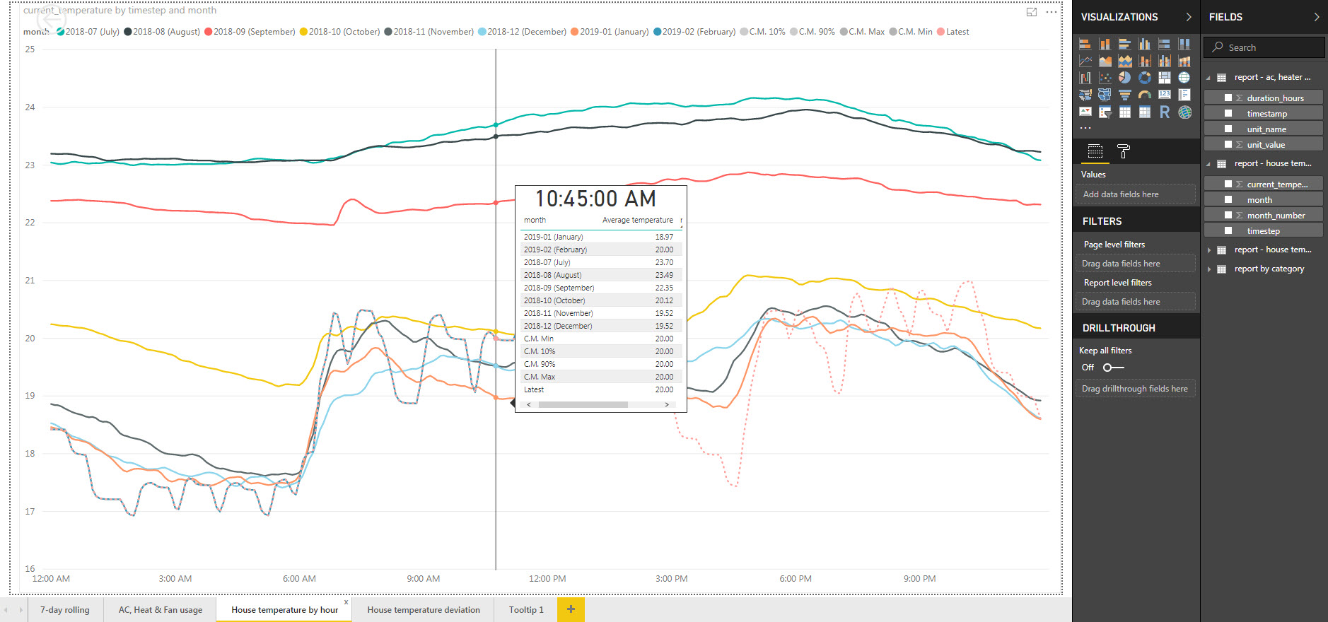This screenshot has width=1328, height=622.
Task: Select the treemap visualization
Action: tap(1164, 78)
